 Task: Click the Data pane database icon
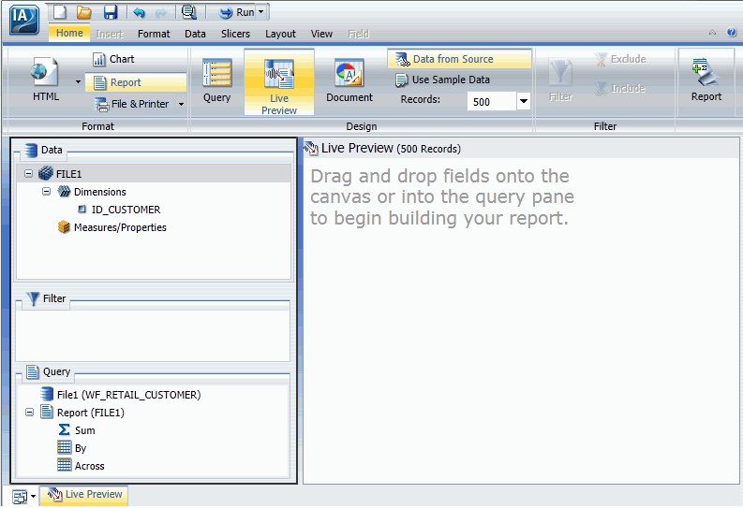[31, 150]
